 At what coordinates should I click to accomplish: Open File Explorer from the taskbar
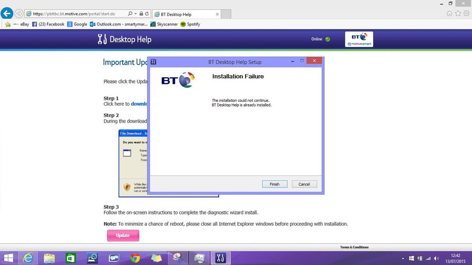49,258
